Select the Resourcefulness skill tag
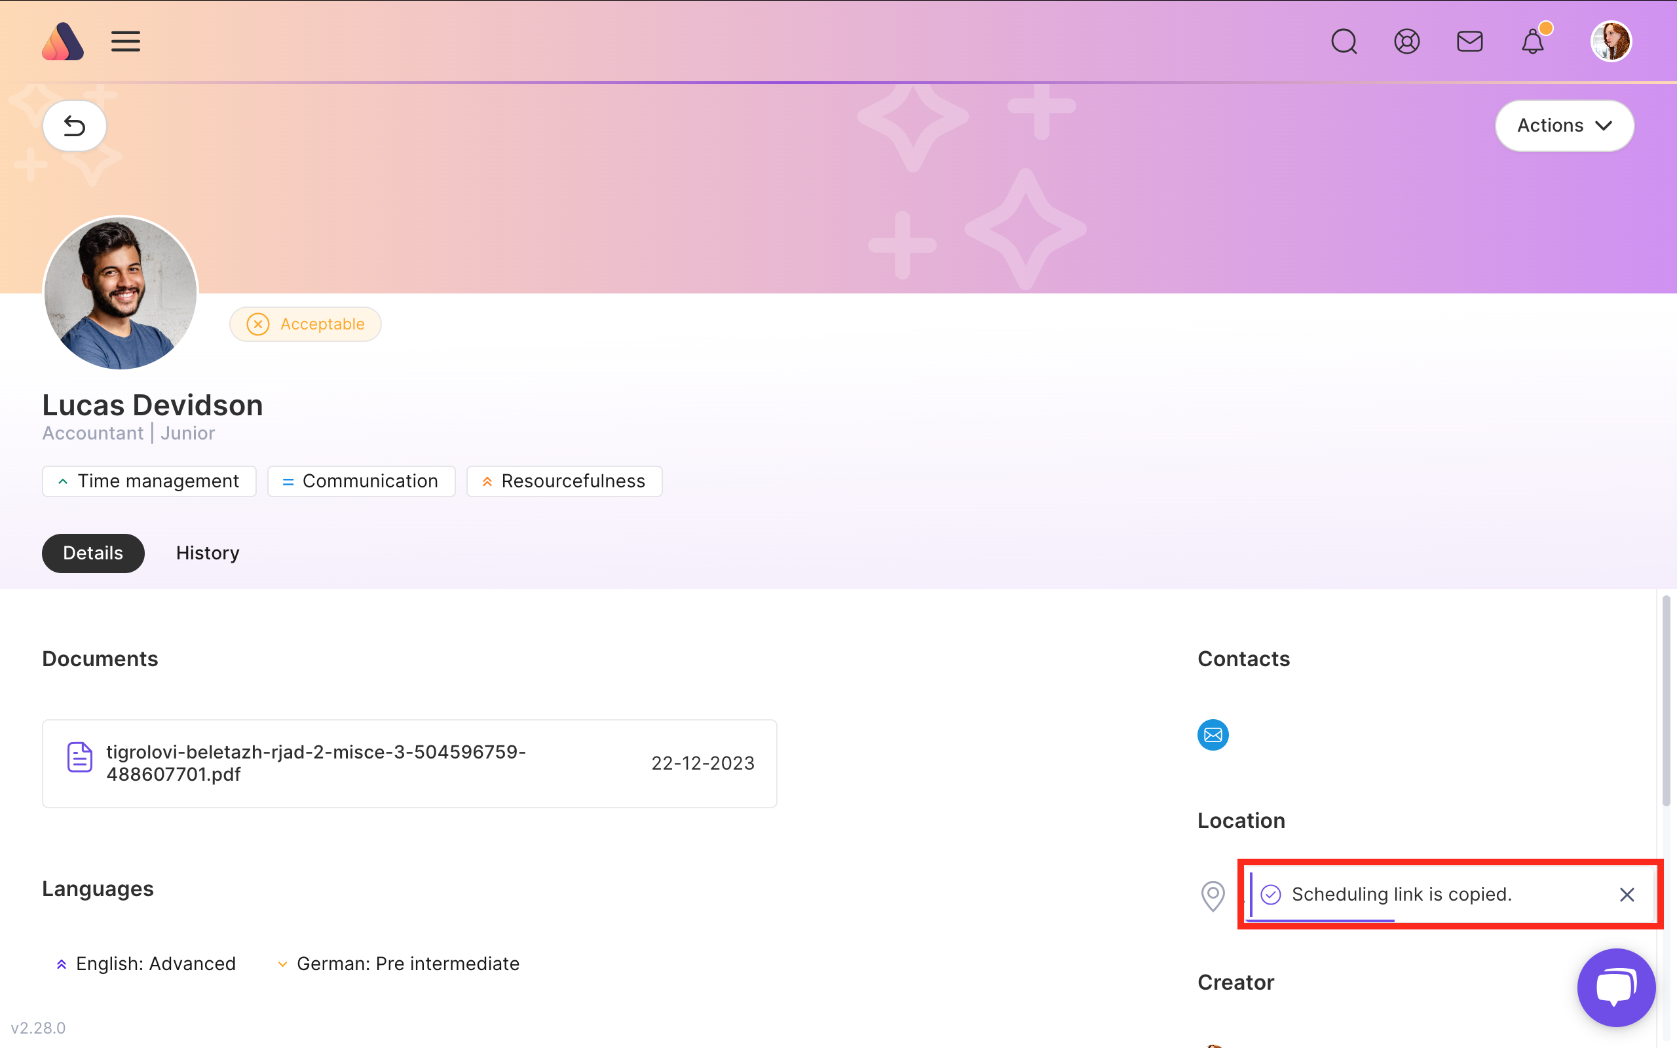 click(564, 481)
